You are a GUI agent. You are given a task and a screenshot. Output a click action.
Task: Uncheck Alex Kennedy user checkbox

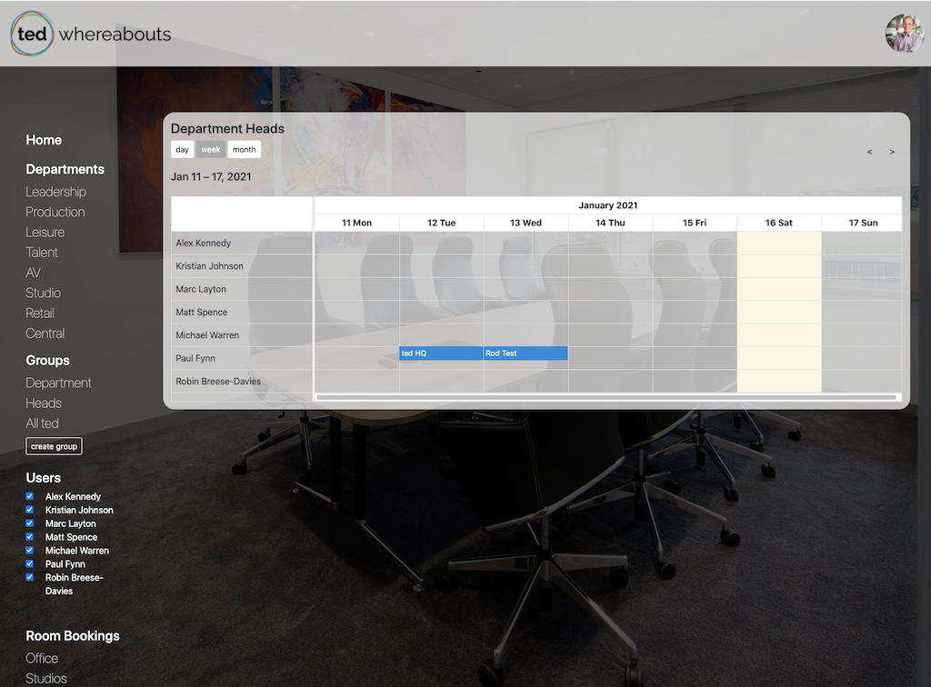click(x=30, y=496)
